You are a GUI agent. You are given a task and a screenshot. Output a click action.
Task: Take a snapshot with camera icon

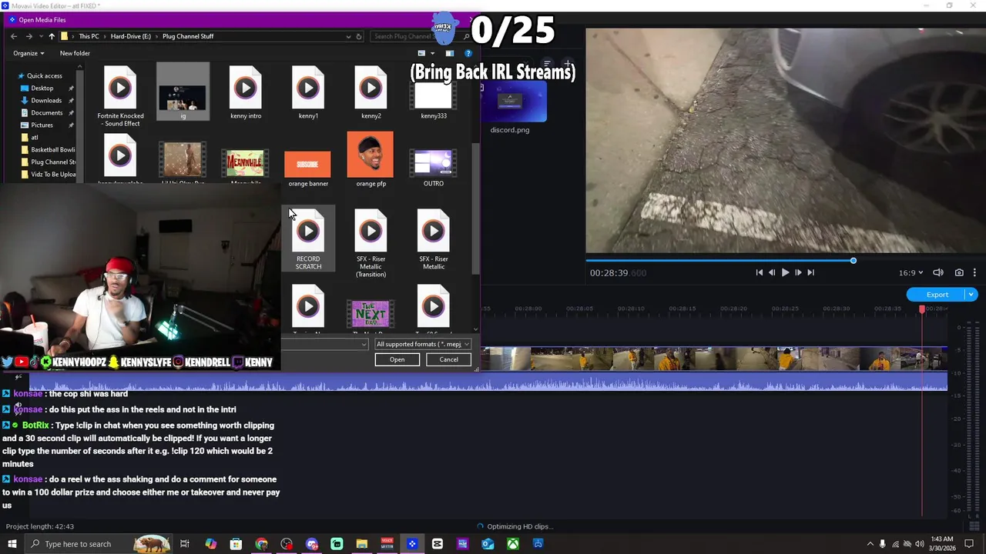point(959,272)
